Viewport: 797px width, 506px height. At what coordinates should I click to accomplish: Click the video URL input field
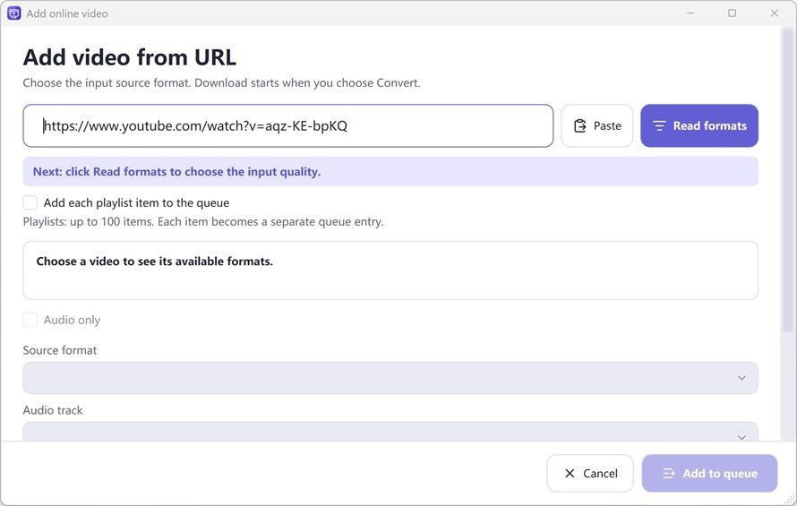point(287,125)
